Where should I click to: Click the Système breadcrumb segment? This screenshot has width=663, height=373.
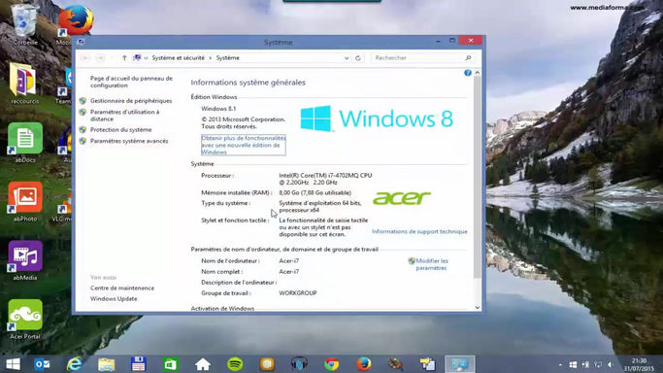tap(227, 58)
